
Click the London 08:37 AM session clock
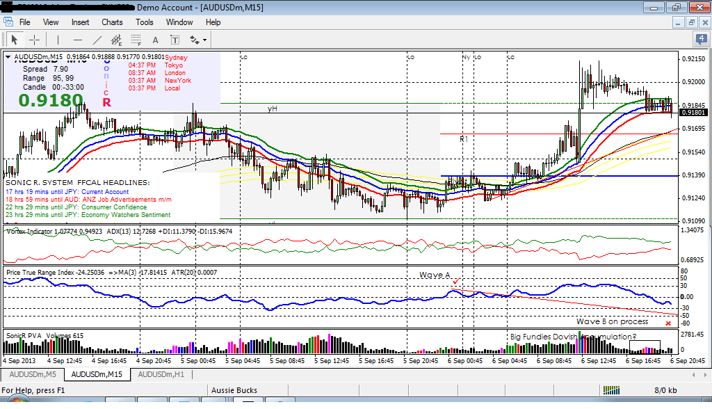(156, 73)
